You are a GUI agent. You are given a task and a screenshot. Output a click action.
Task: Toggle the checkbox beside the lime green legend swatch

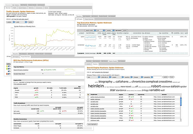click(8, 69)
